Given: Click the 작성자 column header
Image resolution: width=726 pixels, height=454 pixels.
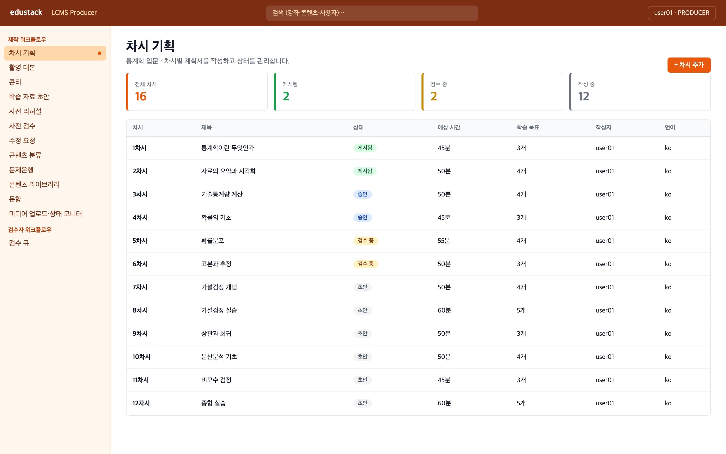Looking at the screenshot, I should click(x=603, y=128).
